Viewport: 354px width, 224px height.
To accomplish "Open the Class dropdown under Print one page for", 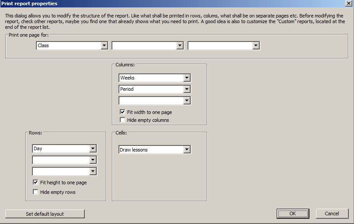I will 104,45.
